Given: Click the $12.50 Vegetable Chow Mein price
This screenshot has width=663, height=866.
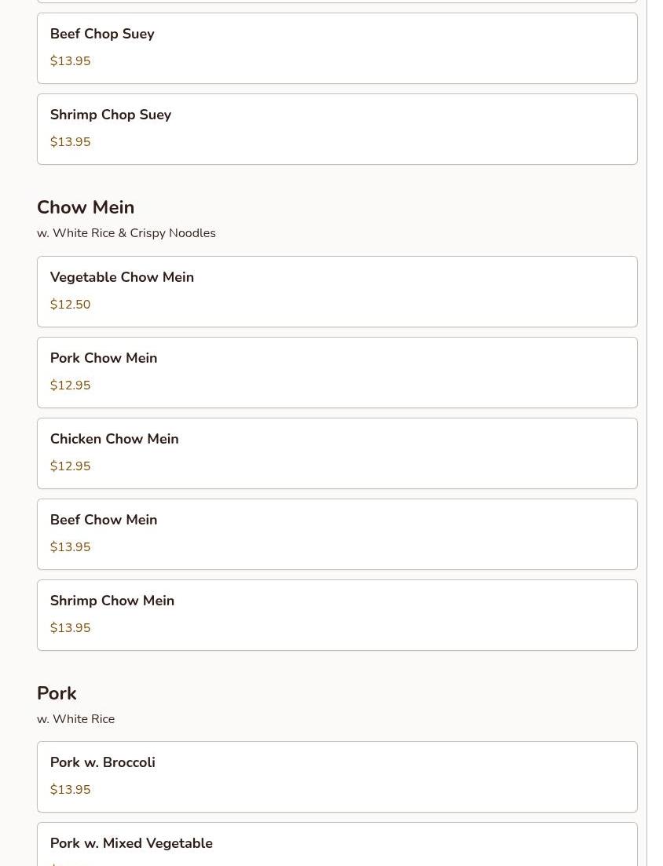Looking at the screenshot, I should (x=71, y=305).
